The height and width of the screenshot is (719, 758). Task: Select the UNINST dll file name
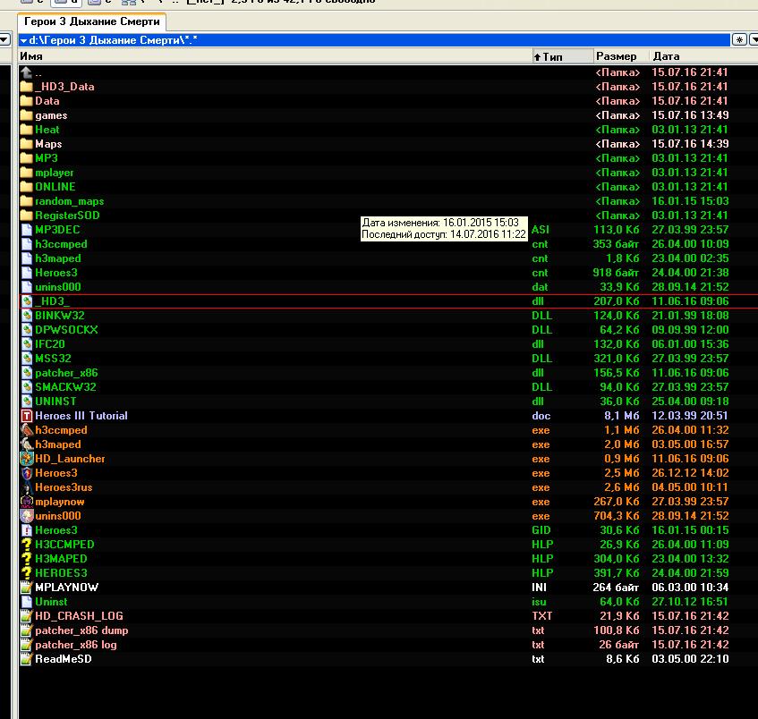coord(55,402)
